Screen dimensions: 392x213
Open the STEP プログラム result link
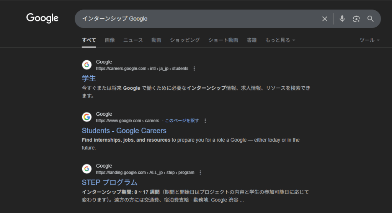(109, 182)
